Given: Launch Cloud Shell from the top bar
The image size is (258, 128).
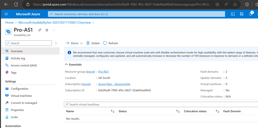Looking at the screenshot, I should pyautogui.click(x=233, y=14).
